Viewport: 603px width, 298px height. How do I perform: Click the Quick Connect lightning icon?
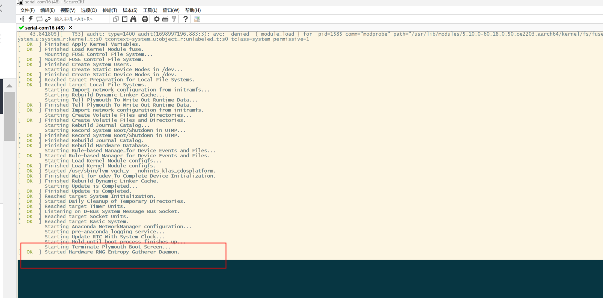coord(31,19)
